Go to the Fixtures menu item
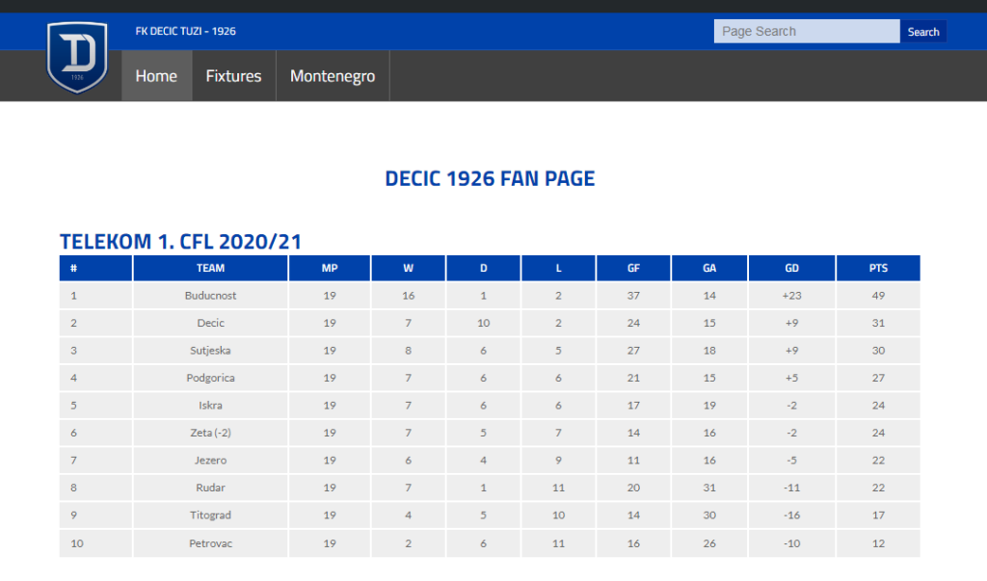 tap(233, 76)
